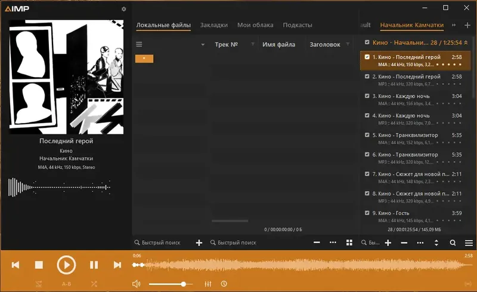Open playlist hamburger menu
The image size is (477, 292).
point(469,242)
